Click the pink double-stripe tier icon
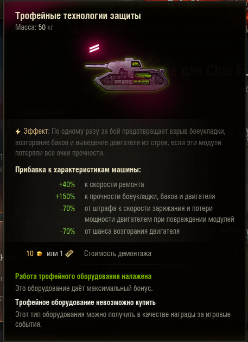The height and width of the screenshot is (342, 248). [94, 48]
